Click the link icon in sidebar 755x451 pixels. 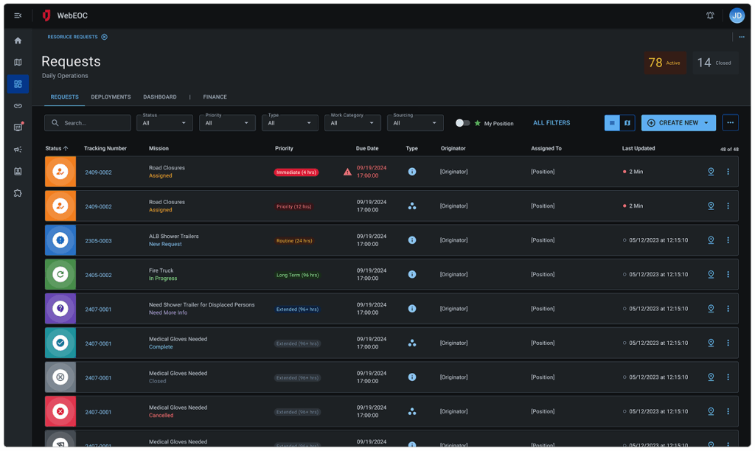coord(18,105)
